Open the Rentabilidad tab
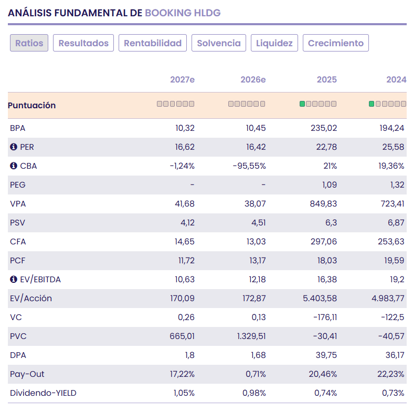Image resolution: width=413 pixels, height=410 pixels. pos(153,43)
